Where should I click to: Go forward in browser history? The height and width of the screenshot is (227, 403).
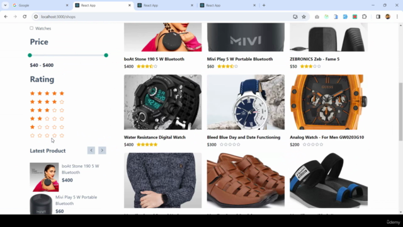click(15, 17)
